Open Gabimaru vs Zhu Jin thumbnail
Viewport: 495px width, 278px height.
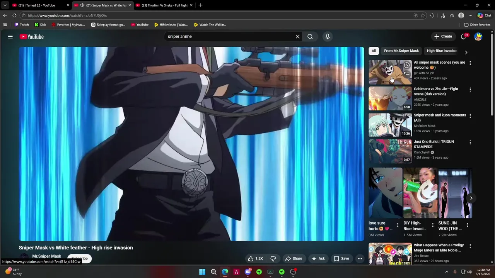[390, 98]
